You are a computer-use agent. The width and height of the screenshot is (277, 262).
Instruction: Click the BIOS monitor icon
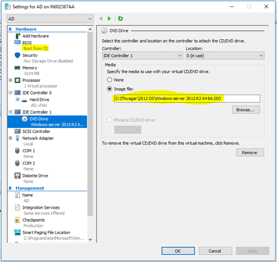(x=17, y=43)
